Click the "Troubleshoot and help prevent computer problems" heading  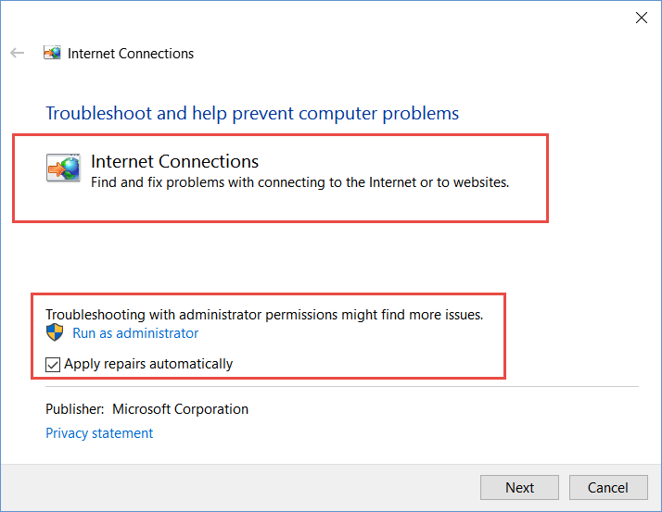coord(252,114)
